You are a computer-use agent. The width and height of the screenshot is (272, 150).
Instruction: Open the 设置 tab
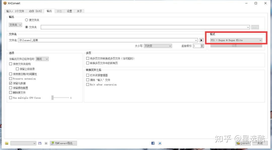pyautogui.click(x=70, y=11)
